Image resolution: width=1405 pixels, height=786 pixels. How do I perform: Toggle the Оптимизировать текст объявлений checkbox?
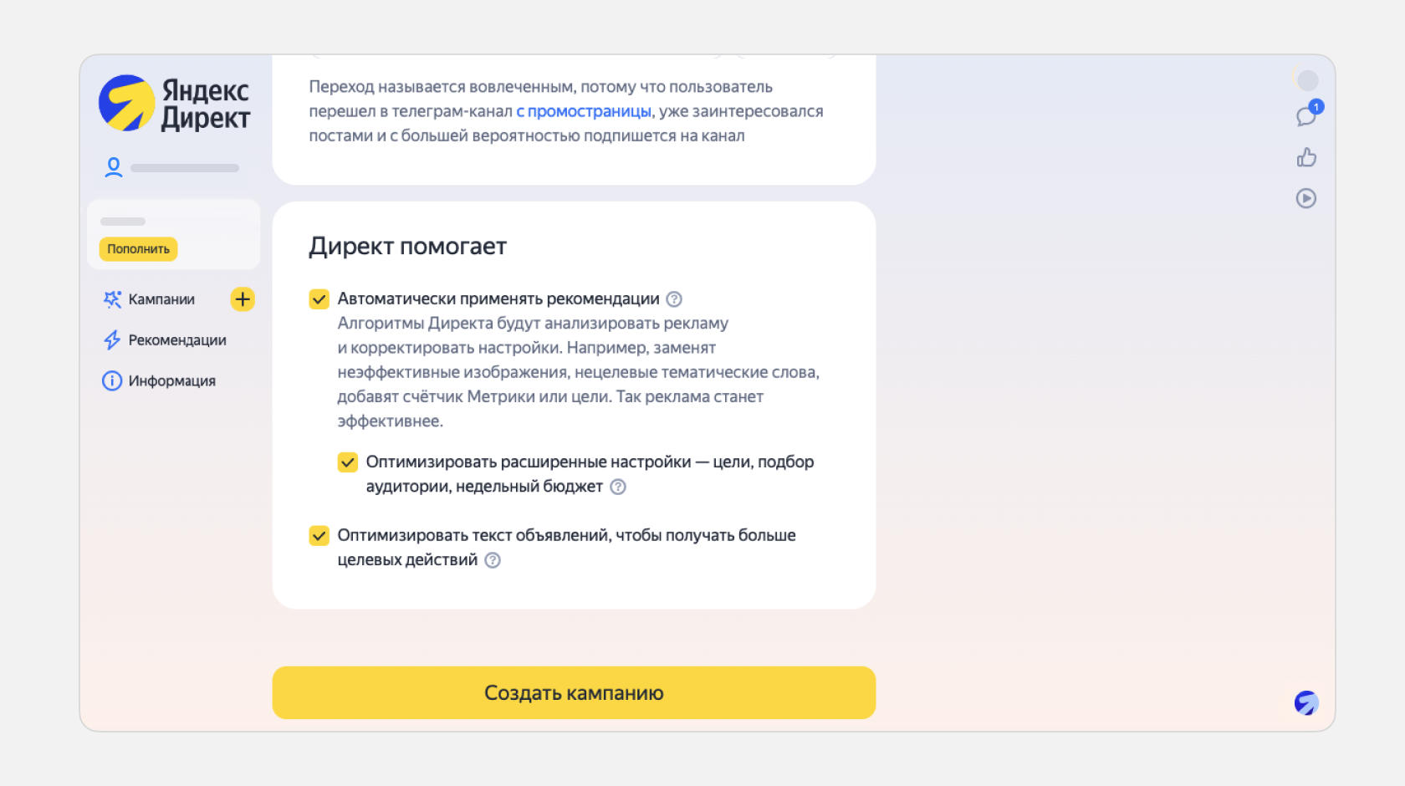(319, 535)
